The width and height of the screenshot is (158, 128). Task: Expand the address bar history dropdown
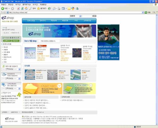[143, 12]
